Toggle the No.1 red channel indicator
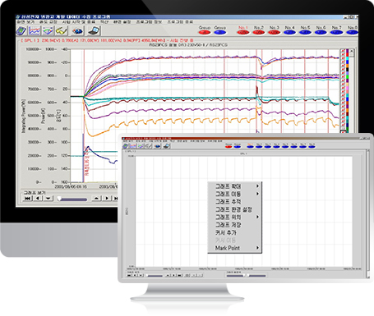This screenshot has height=316, width=374. 242,32
